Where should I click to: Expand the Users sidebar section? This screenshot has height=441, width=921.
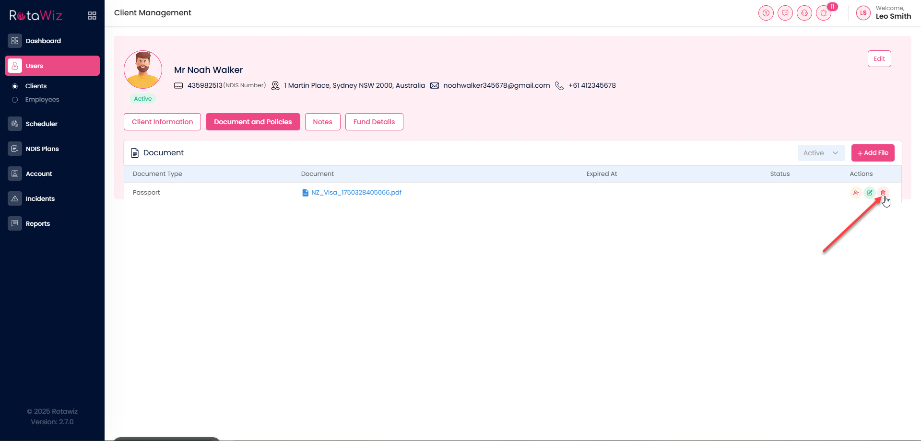[x=52, y=66]
